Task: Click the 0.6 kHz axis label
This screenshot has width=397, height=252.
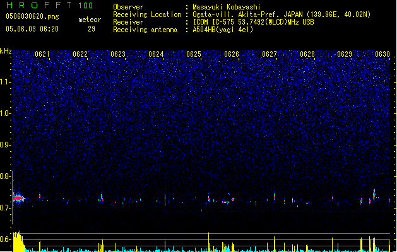Action: [x=5, y=239]
